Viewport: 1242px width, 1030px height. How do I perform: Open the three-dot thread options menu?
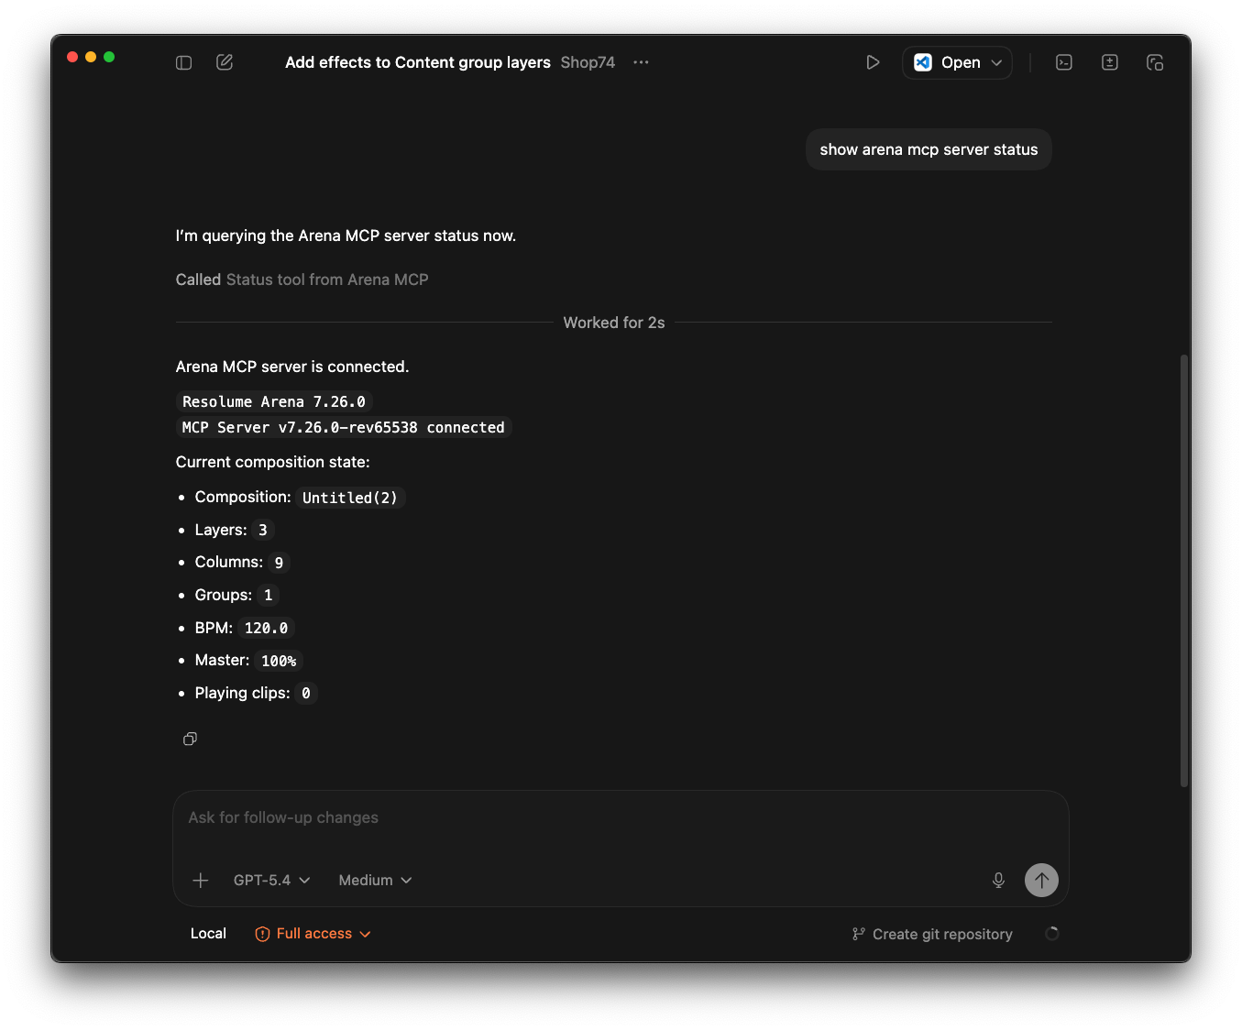(x=641, y=62)
